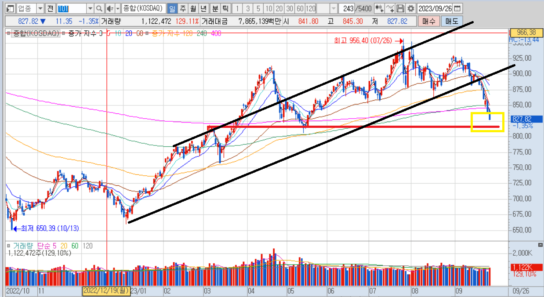This screenshot has width=544, height=297.
Task: Toggle the minute (분) chart period
Action: [214, 8]
